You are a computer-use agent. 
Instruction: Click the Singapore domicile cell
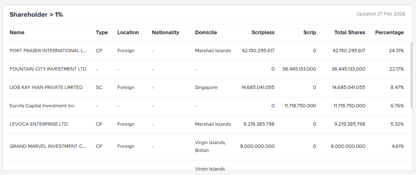click(x=206, y=88)
